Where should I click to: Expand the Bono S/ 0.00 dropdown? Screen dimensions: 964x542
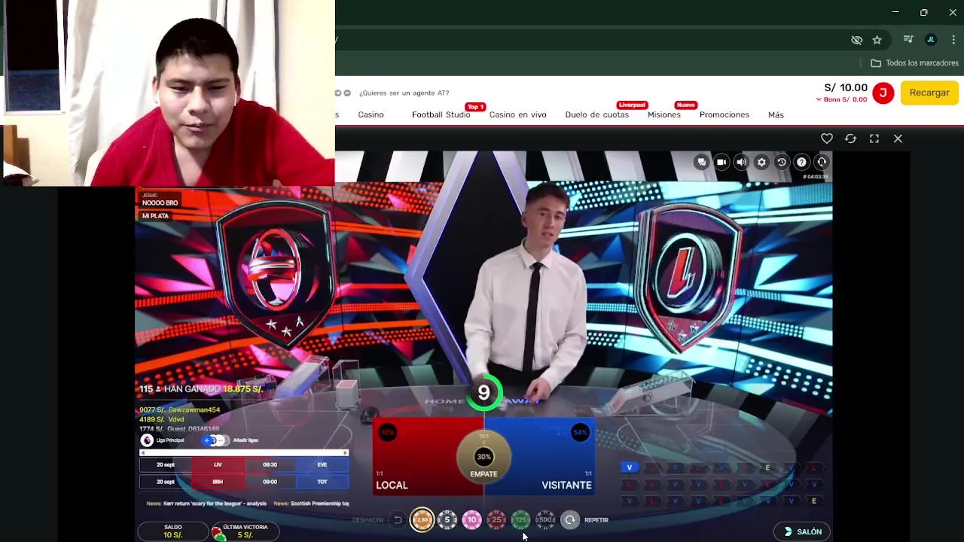pyautogui.click(x=842, y=99)
